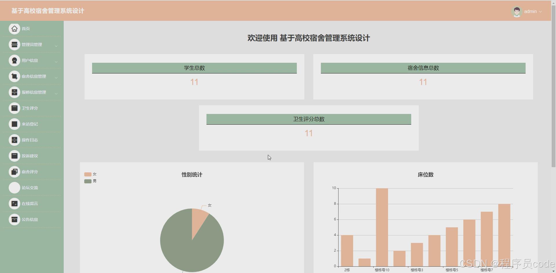Click the tallest bar for 楼栋号10
The image size is (556, 273).
[x=382, y=227]
